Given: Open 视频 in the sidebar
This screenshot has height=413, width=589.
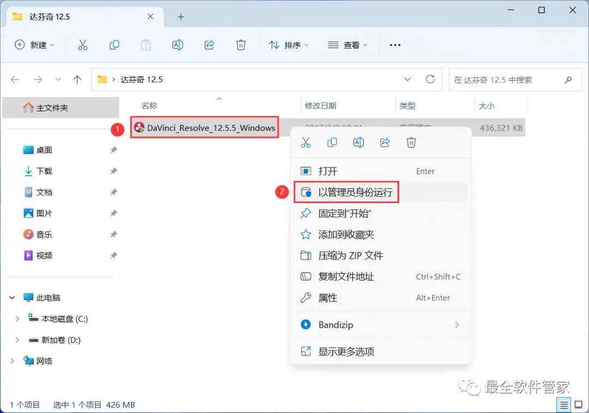Looking at the screenshot, I should point(44,255).
